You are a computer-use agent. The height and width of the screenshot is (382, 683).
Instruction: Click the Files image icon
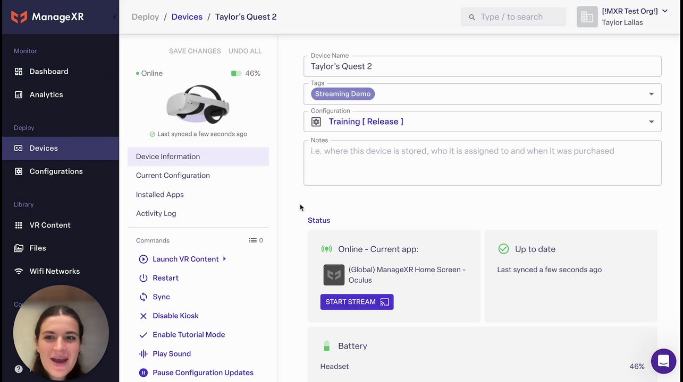click(x=19, y=248)
